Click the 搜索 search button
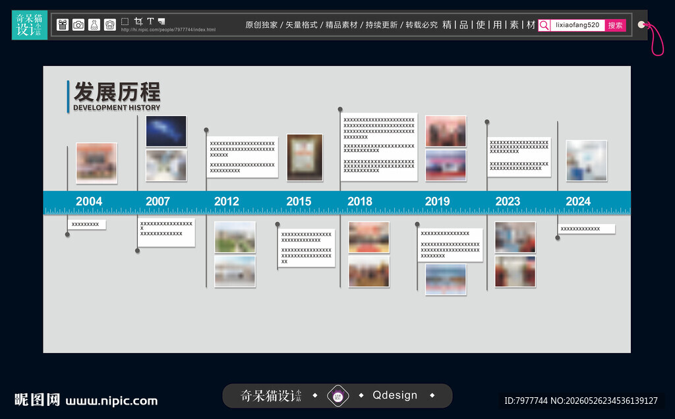 615,25
